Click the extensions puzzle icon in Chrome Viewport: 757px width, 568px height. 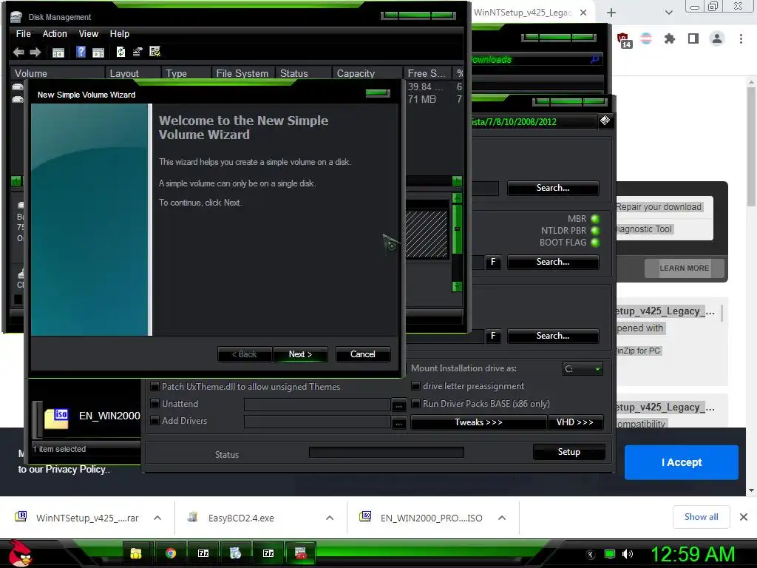point(670,38)
